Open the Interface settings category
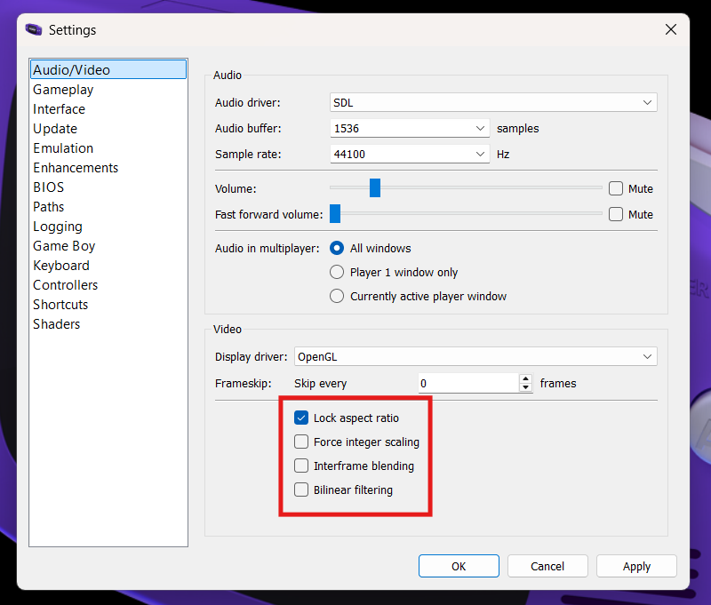The width and height of the screenshot is (711, 605). click(x=108, y=109)
